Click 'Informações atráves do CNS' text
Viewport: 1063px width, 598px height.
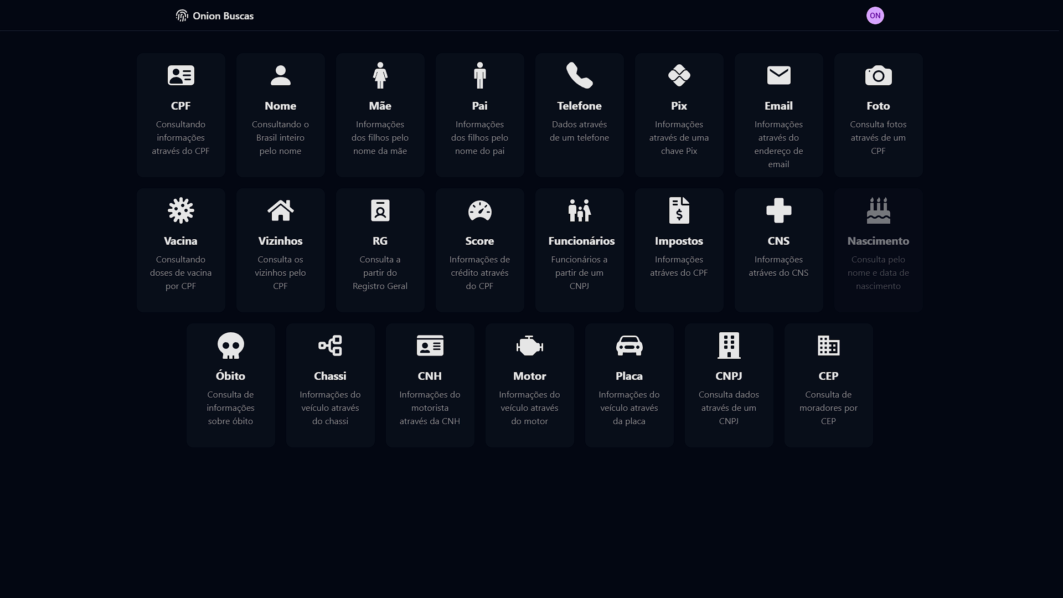[779, 266]
